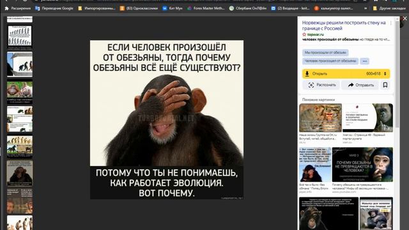Select the facepalm chimp sidebar thumbnail
Viewport: 409px width, 230px height.
tap(20, 173)
